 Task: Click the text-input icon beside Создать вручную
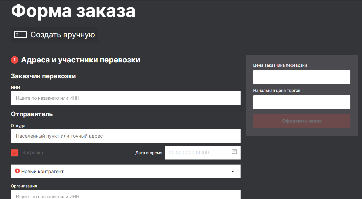point(20,35)
